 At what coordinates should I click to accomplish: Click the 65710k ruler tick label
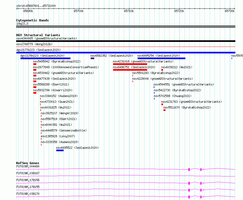(x=129, y=11)
